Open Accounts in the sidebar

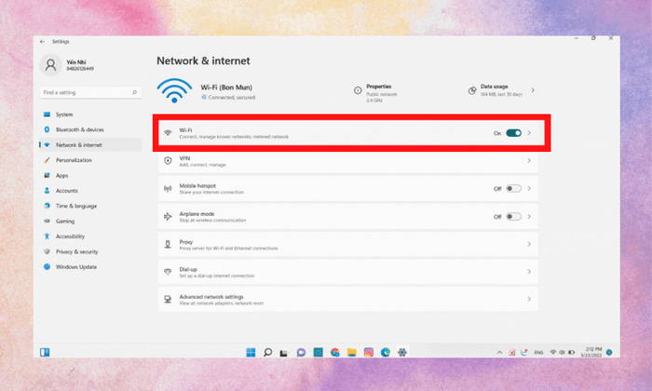[90, 191]
